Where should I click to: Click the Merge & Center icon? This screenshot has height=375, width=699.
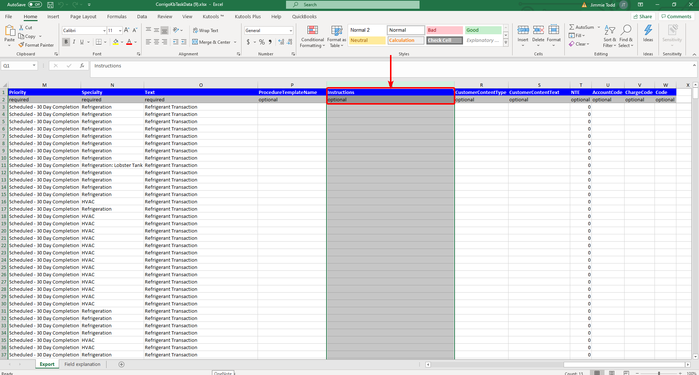coord(195,42)
